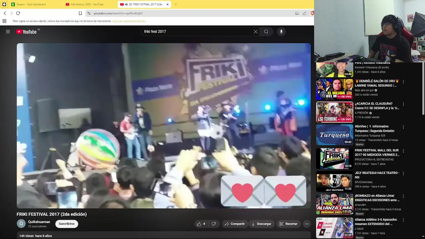Dislike the video with the thumbs-down button
Screen dimensions: 425x239
214,224
